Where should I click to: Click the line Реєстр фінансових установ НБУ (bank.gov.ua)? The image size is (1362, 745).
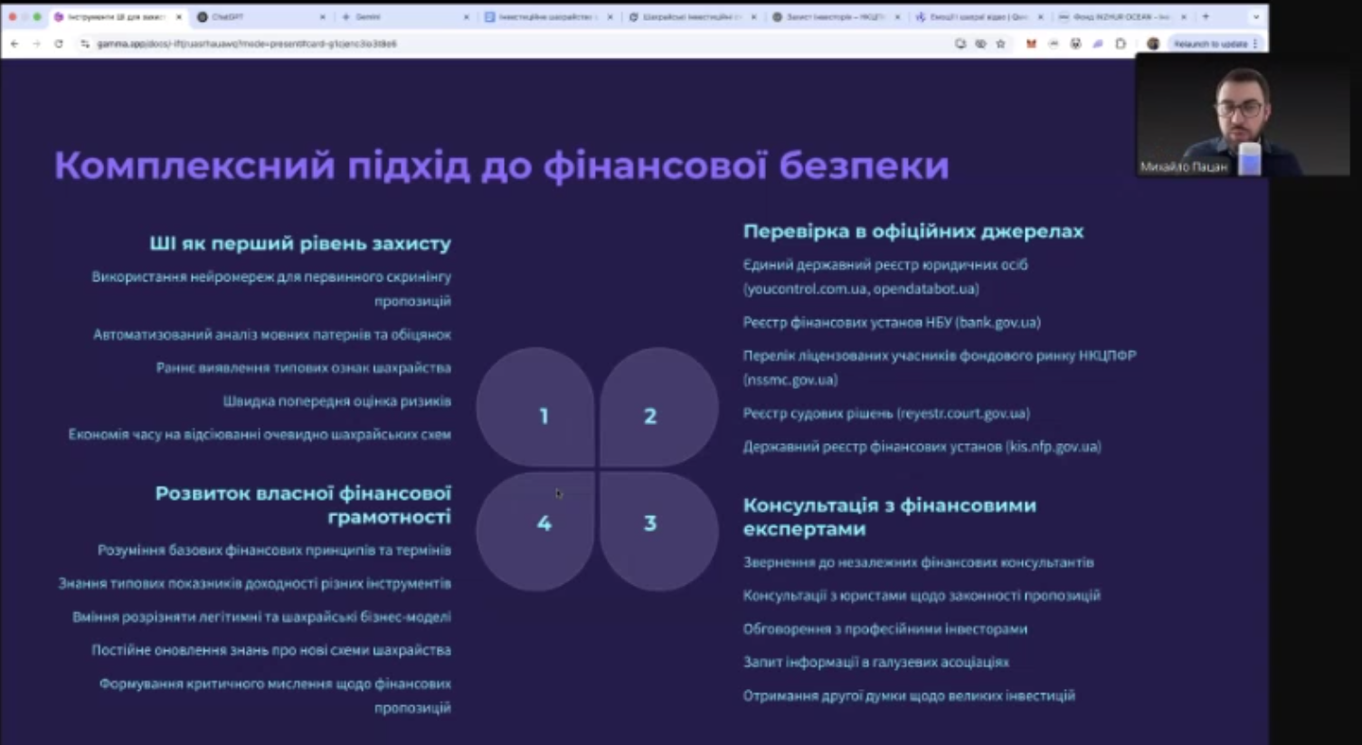pos(892,322)
